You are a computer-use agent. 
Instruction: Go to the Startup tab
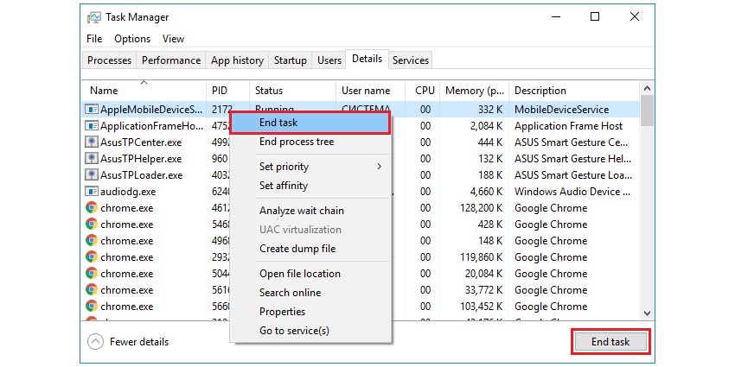point(291,60)
